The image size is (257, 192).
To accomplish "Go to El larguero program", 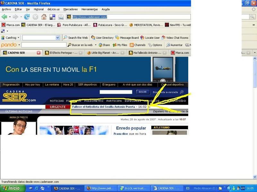I will [x=109, y=84].
